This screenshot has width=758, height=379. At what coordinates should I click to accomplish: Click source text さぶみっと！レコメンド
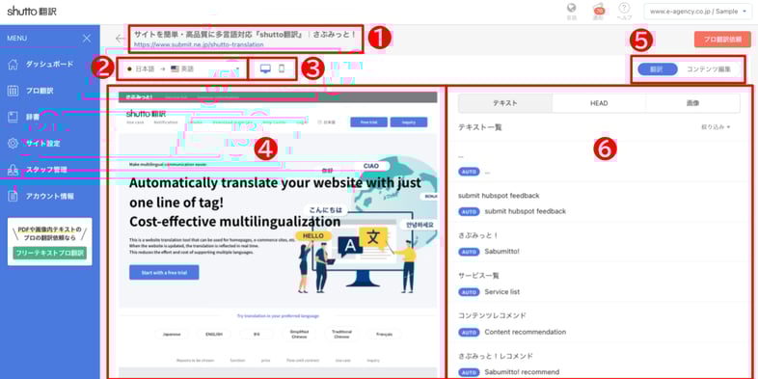496,356
